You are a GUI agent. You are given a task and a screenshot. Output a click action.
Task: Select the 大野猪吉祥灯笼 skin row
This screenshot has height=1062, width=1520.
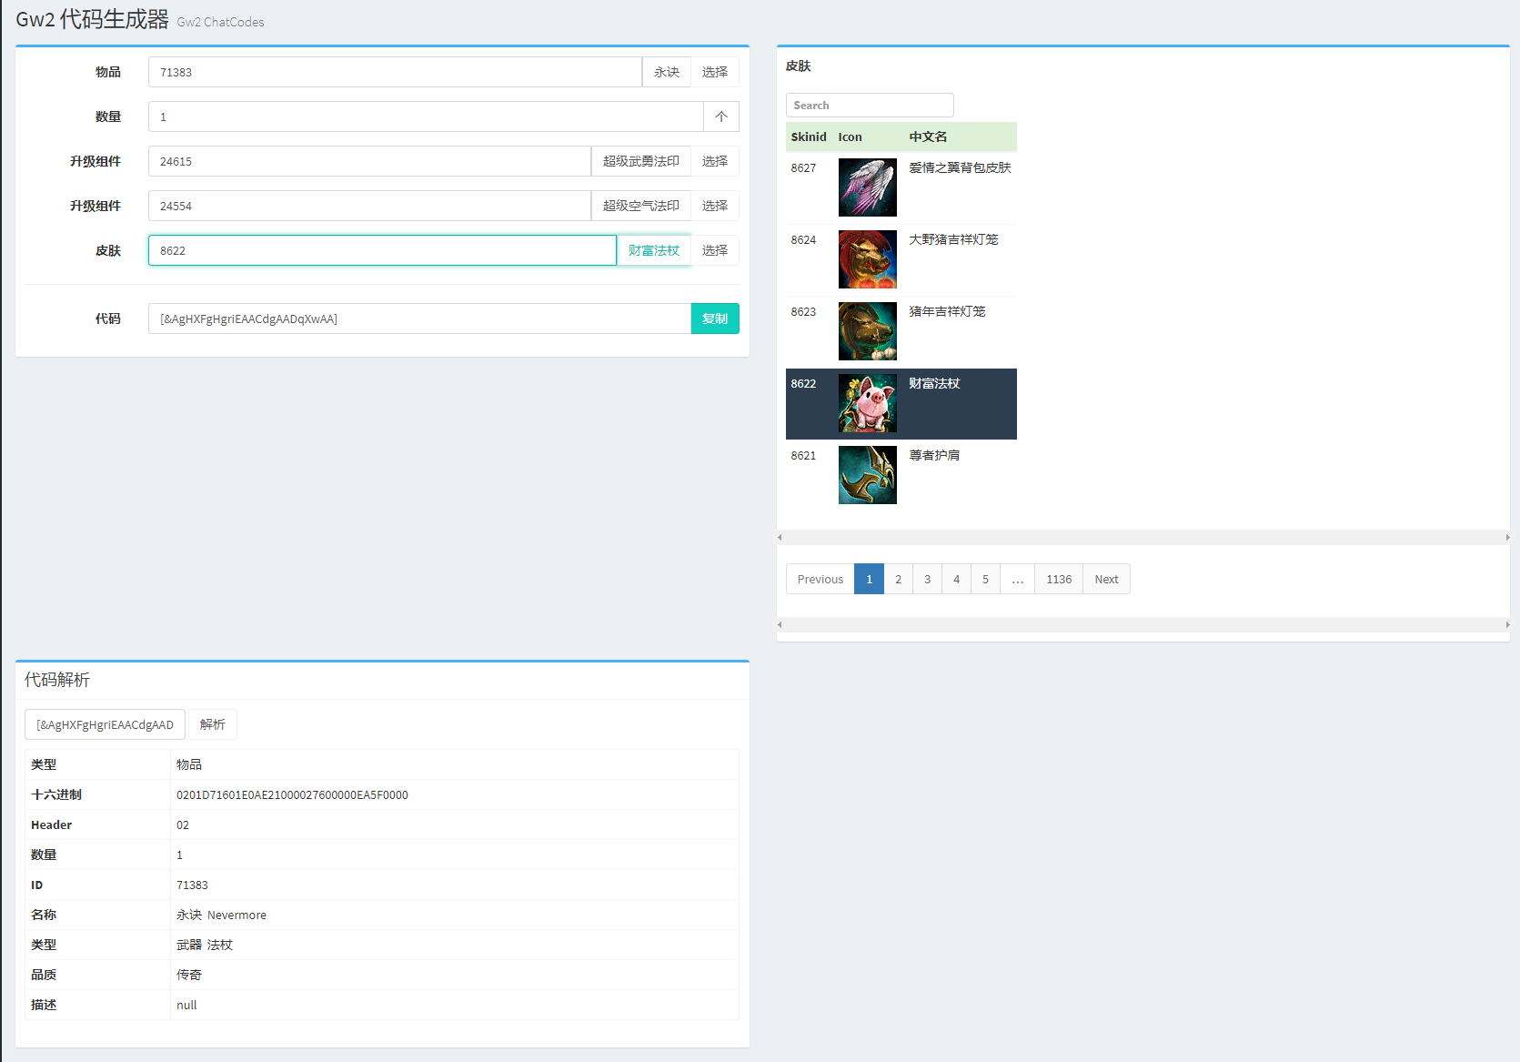click(901, 259)
